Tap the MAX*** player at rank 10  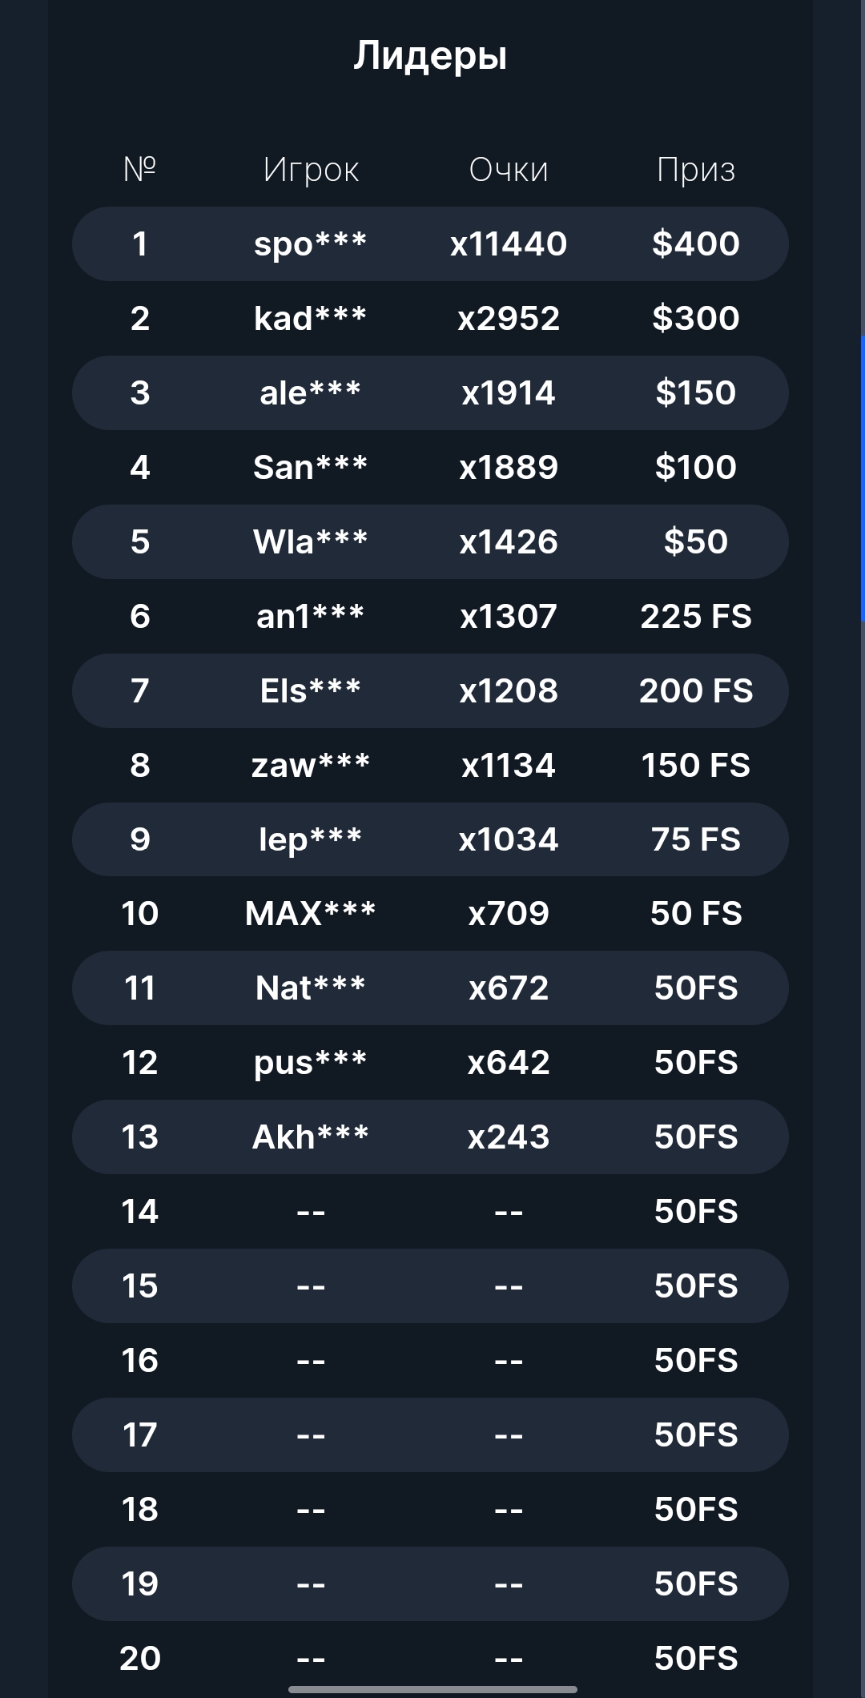tap(310, 913)
